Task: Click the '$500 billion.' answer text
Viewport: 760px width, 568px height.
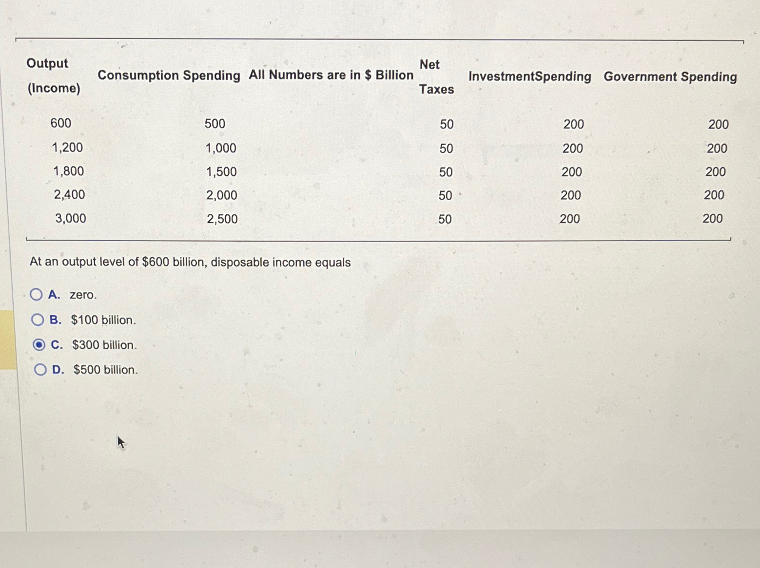Action: point(105,370)
